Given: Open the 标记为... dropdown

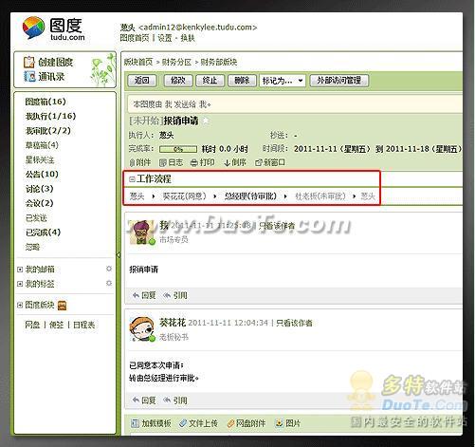Looking at the screenshot, I should [x=283, y=81].
